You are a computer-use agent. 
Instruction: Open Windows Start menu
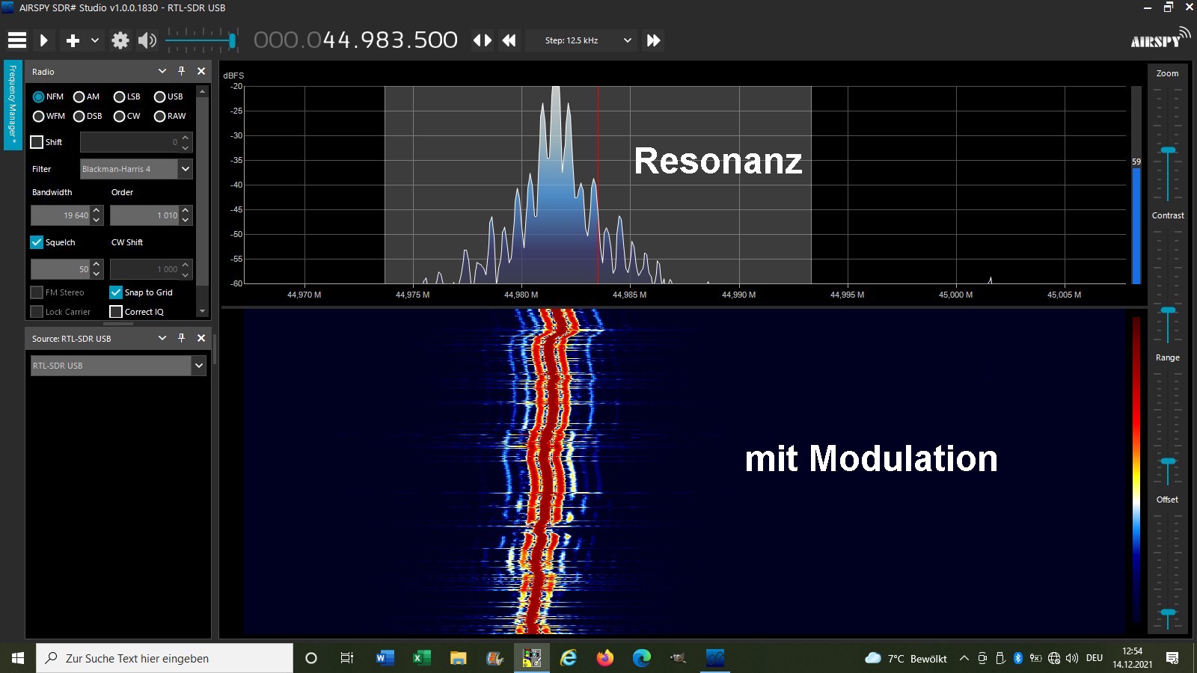pos(18,658)
